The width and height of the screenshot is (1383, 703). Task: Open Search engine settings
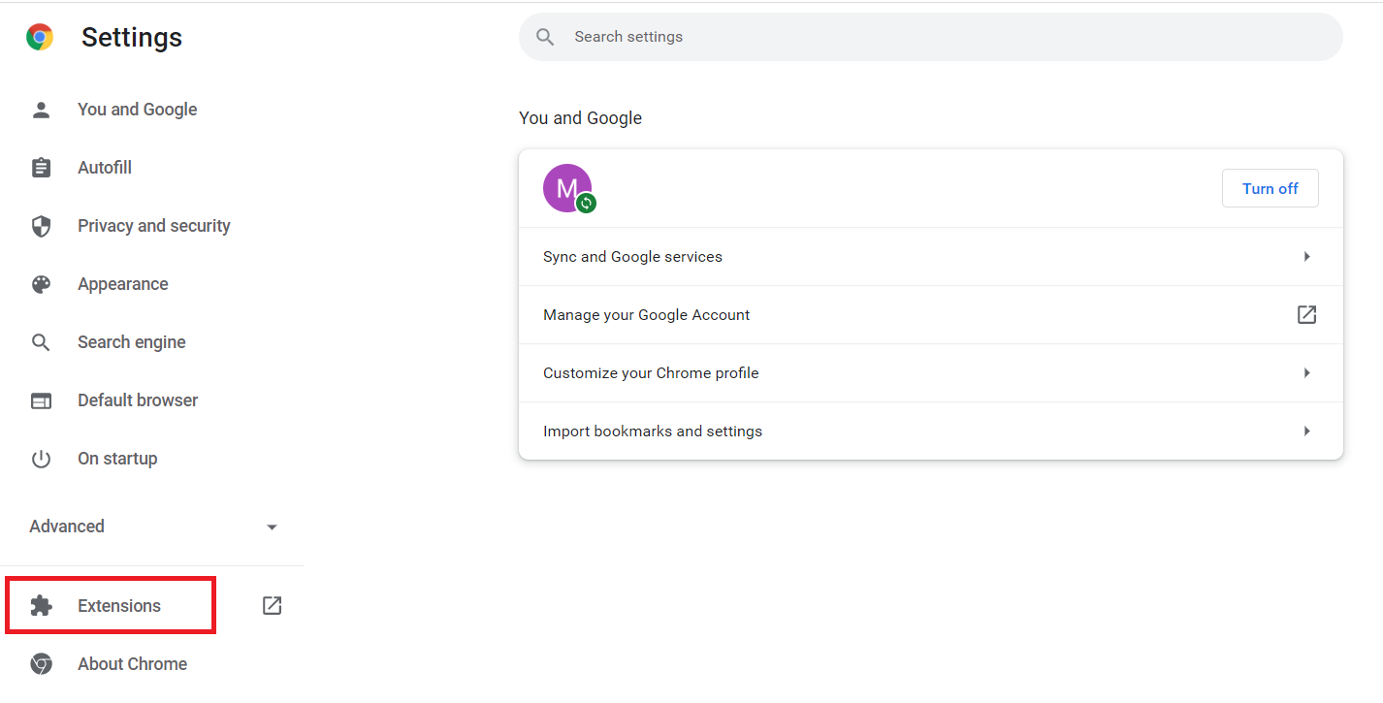132,342
